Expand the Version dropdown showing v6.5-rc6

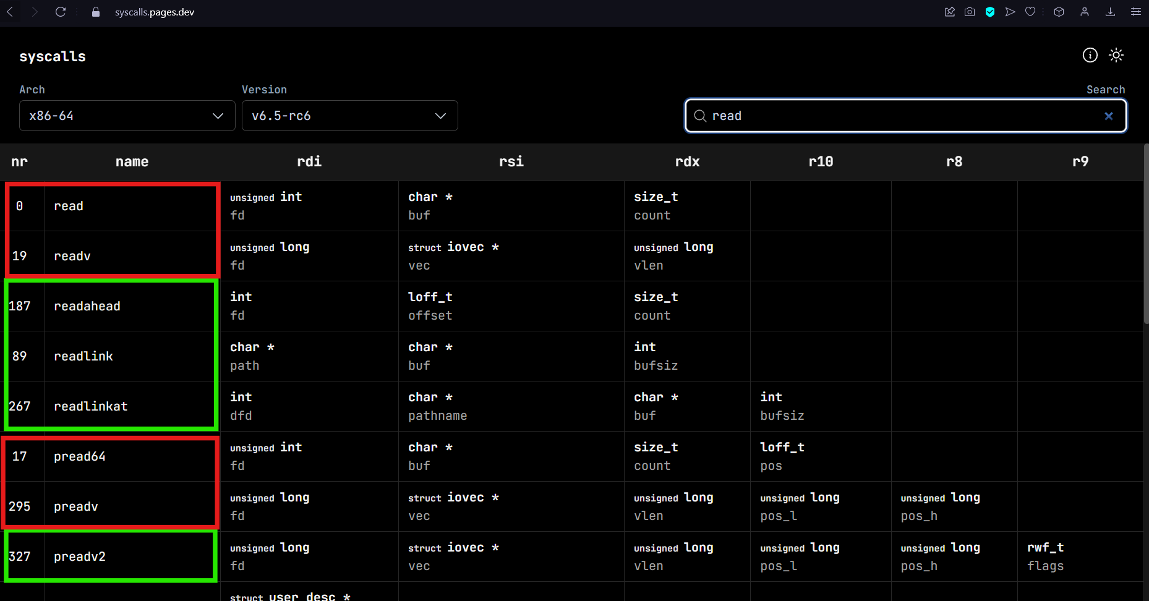tap(349, 116)
